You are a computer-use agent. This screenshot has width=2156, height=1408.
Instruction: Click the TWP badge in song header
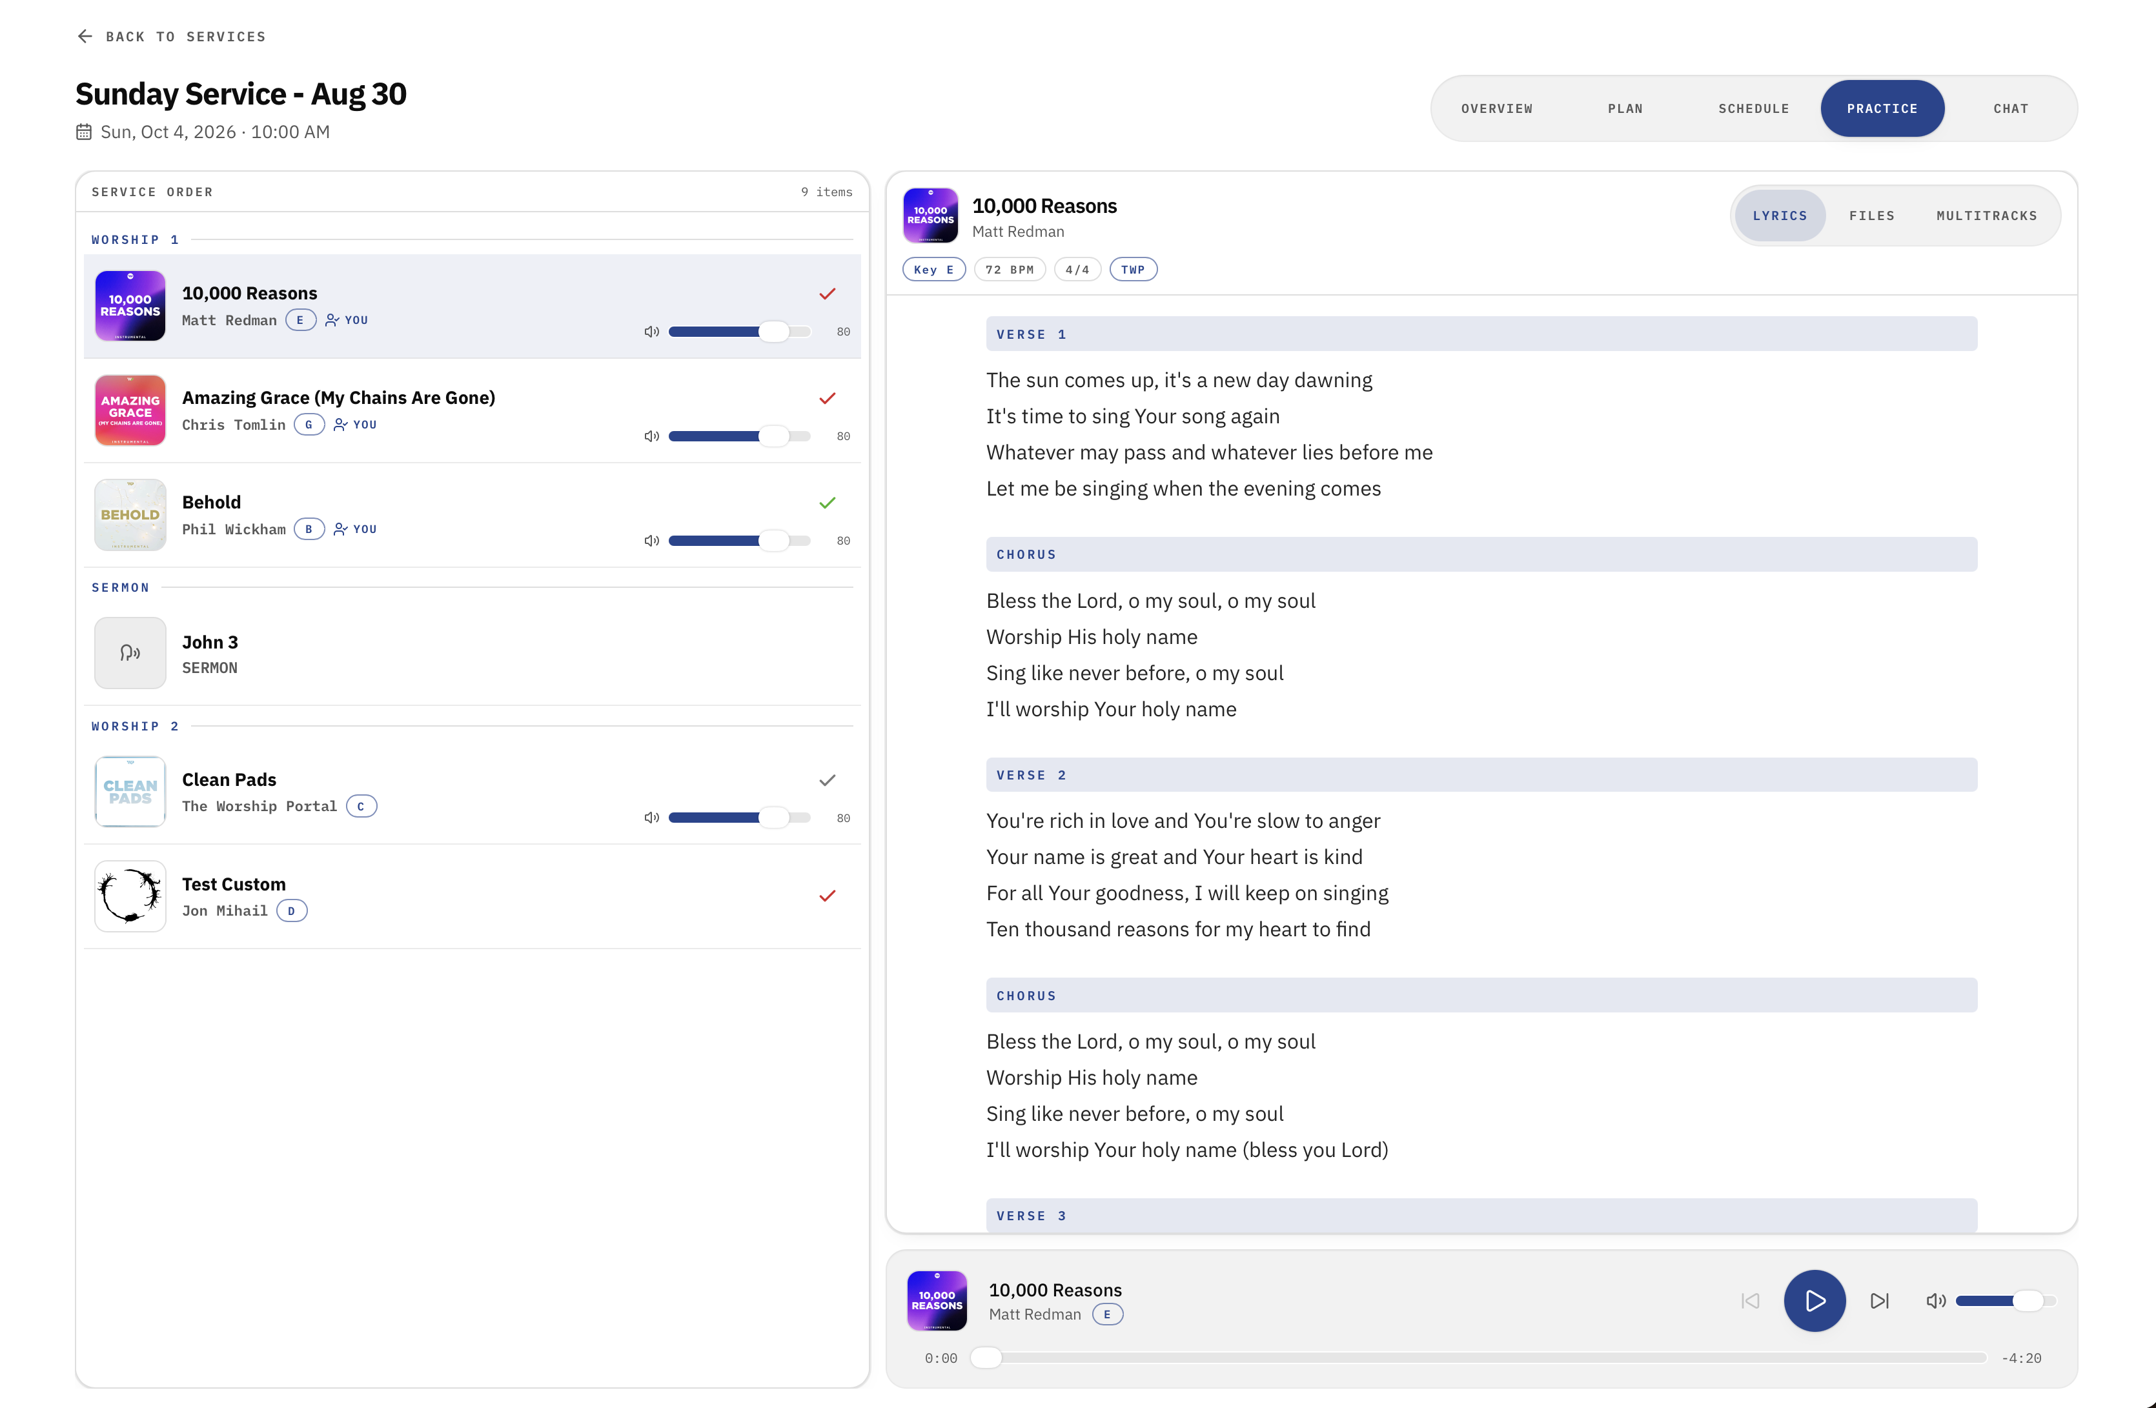1132,270
